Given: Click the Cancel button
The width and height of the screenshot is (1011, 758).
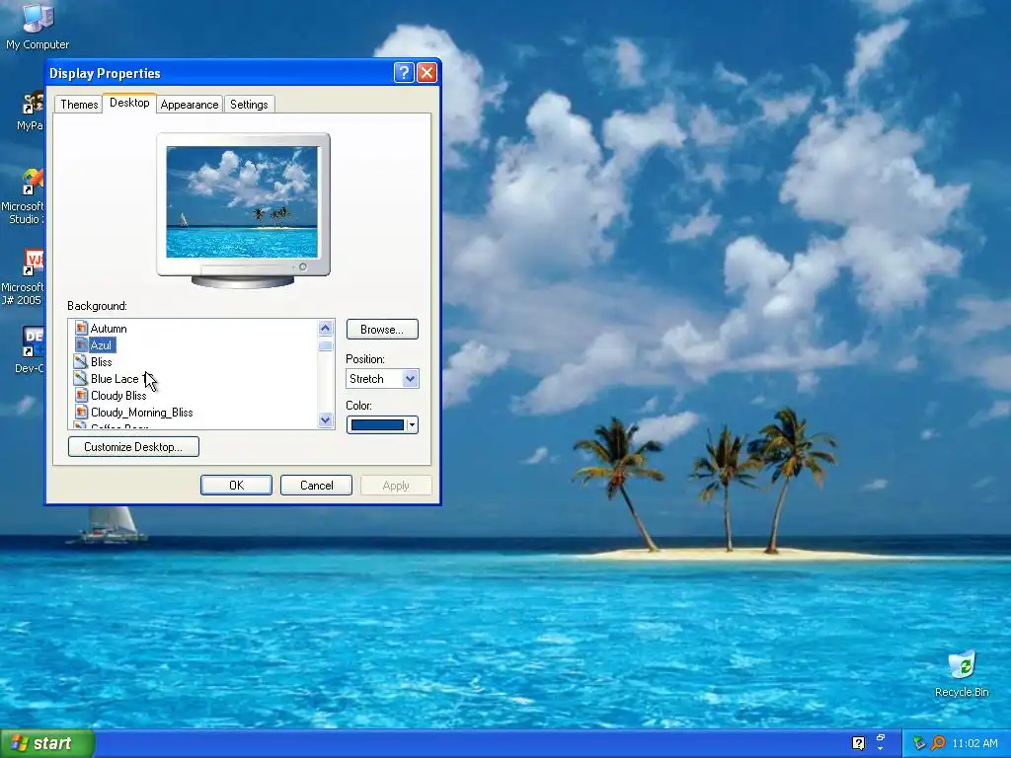Looking at the screenshot, I should pyautogui.click(x=317, y=486).
